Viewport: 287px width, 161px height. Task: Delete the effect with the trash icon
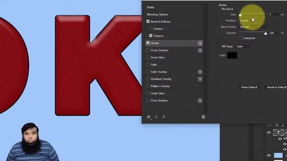tap(203, 117)
